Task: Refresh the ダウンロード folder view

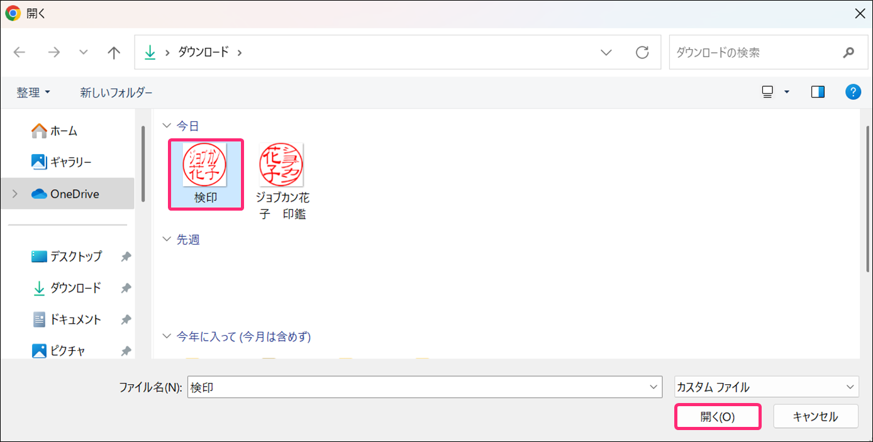Action: (x=642, y=53)
